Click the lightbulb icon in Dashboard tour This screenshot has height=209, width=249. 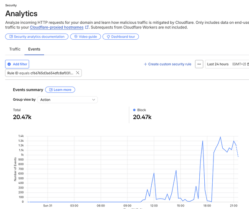(108, 36)
